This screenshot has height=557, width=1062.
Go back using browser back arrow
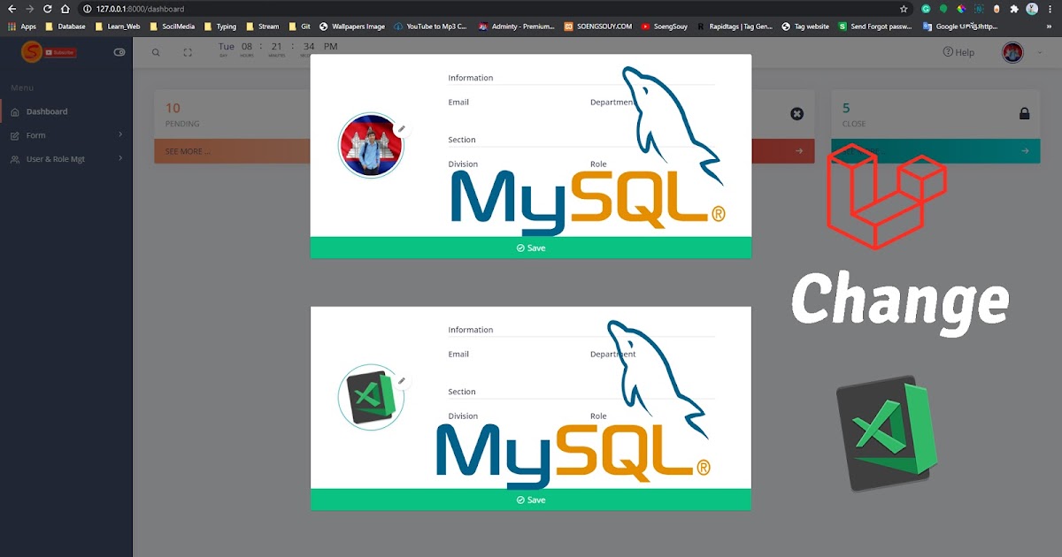tap(12, 9)
